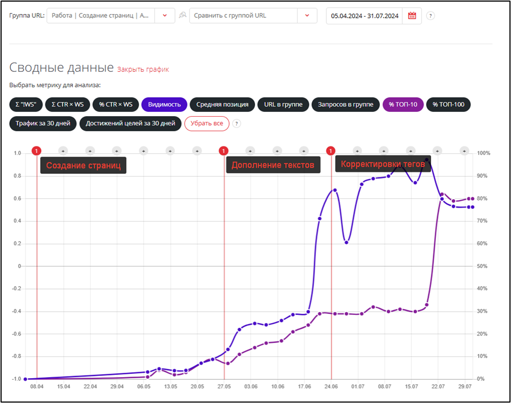Click the date range input field
511x403 pixels.
tap(365, 16)
